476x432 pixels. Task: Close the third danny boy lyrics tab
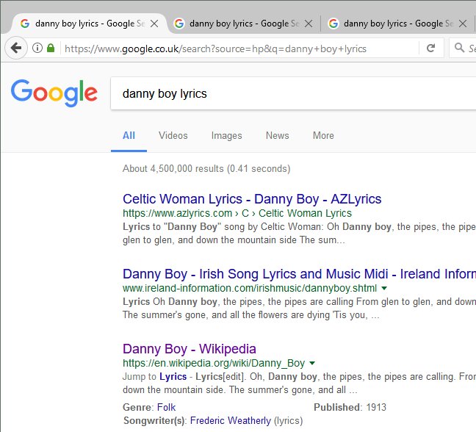click(463, 24)
